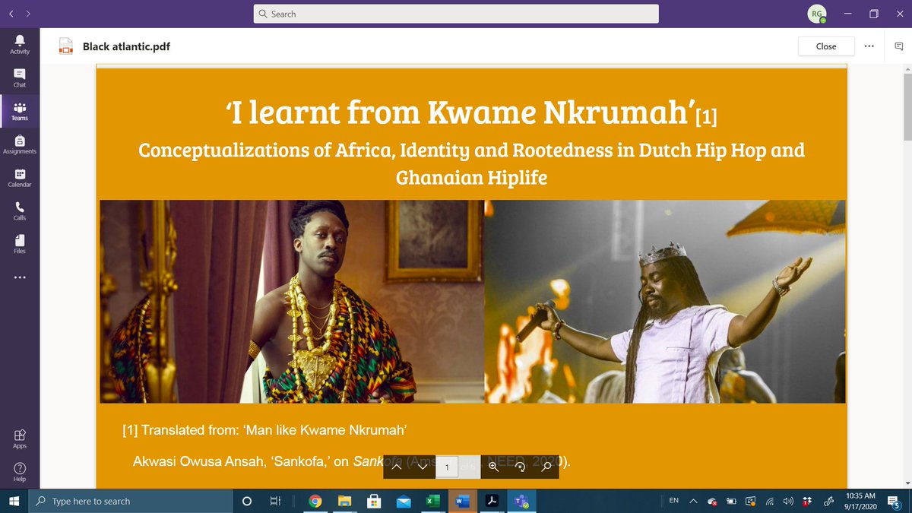Screen dimensions: 912x513
Task: Switch to Word in the taskbar
Action: pyautogui.click(x=462, y=501)
